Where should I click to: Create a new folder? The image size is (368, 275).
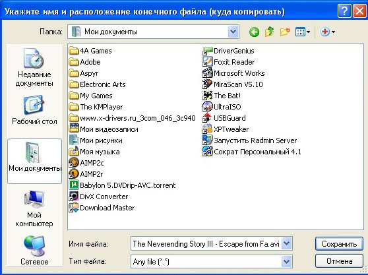point(285,32)
